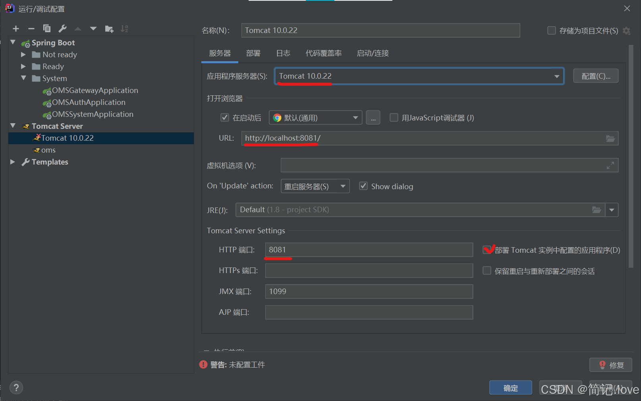Open the 日志 tab
Screen dimensions: 641x401
(x=283, y=53)
